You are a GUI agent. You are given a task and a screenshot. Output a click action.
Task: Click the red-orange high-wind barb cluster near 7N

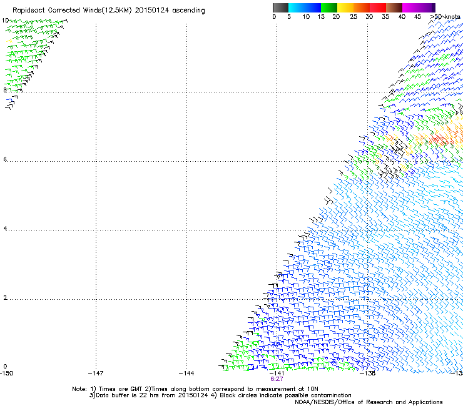442,138
